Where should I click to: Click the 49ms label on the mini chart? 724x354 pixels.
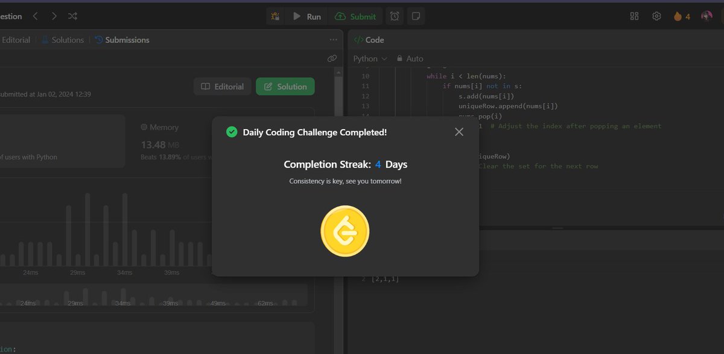tap(218, 303)
